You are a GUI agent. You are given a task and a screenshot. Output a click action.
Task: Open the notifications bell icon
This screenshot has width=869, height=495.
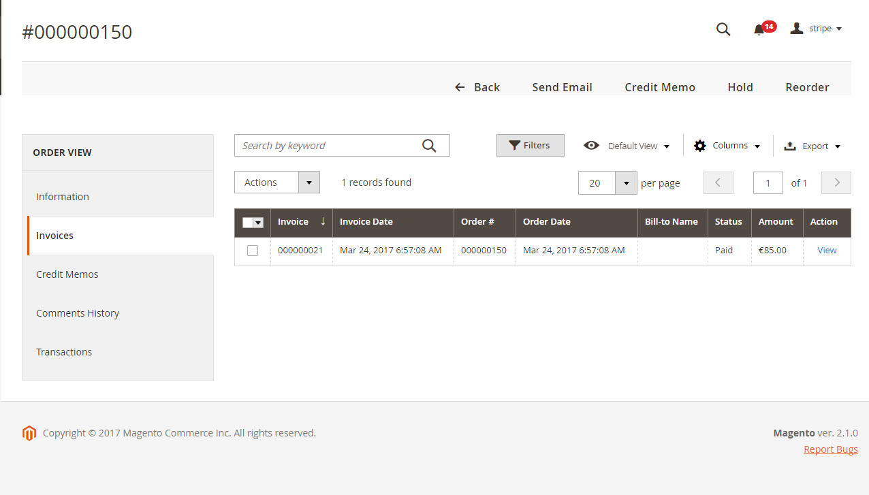click(759, 29)
